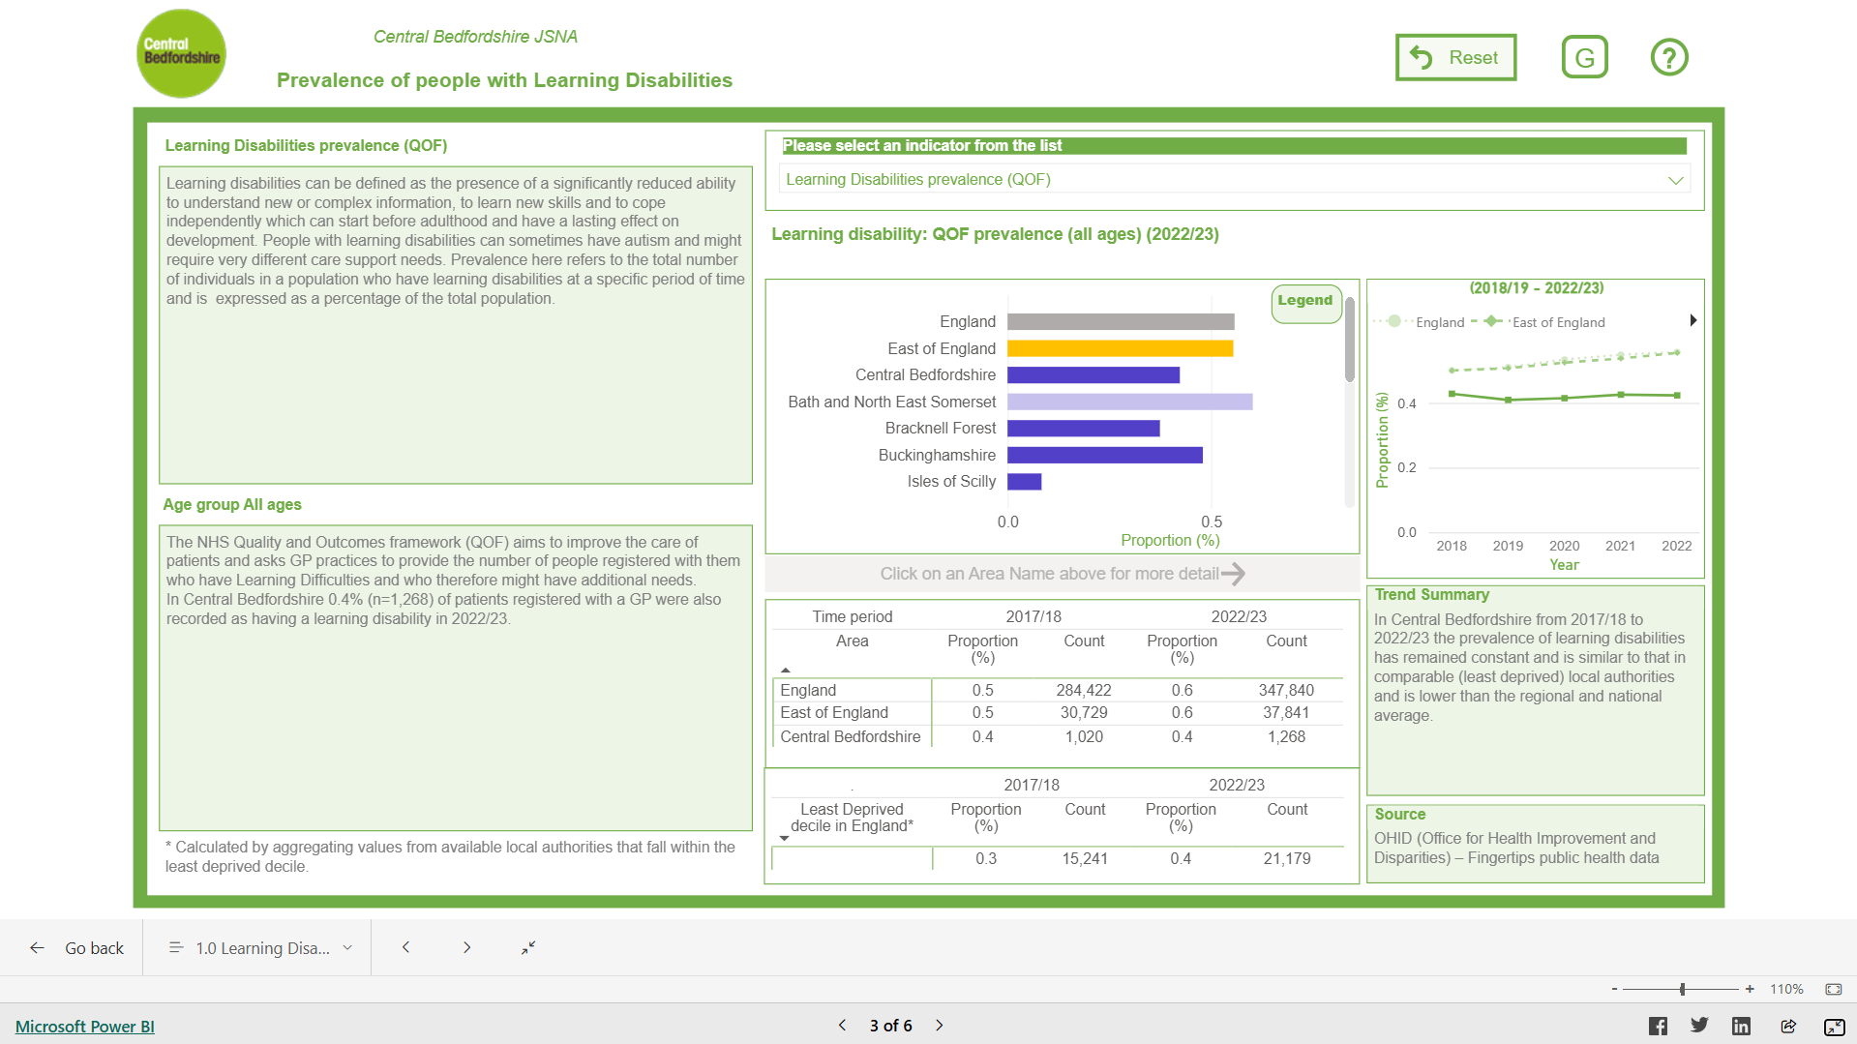Click the right arrow in the trend chart legend
This screenshot has height=1044, width=1857.
[1694, 319]
